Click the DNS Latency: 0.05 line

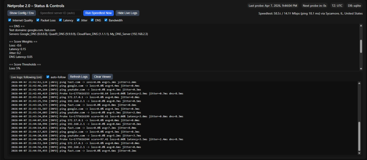[21, 57]
